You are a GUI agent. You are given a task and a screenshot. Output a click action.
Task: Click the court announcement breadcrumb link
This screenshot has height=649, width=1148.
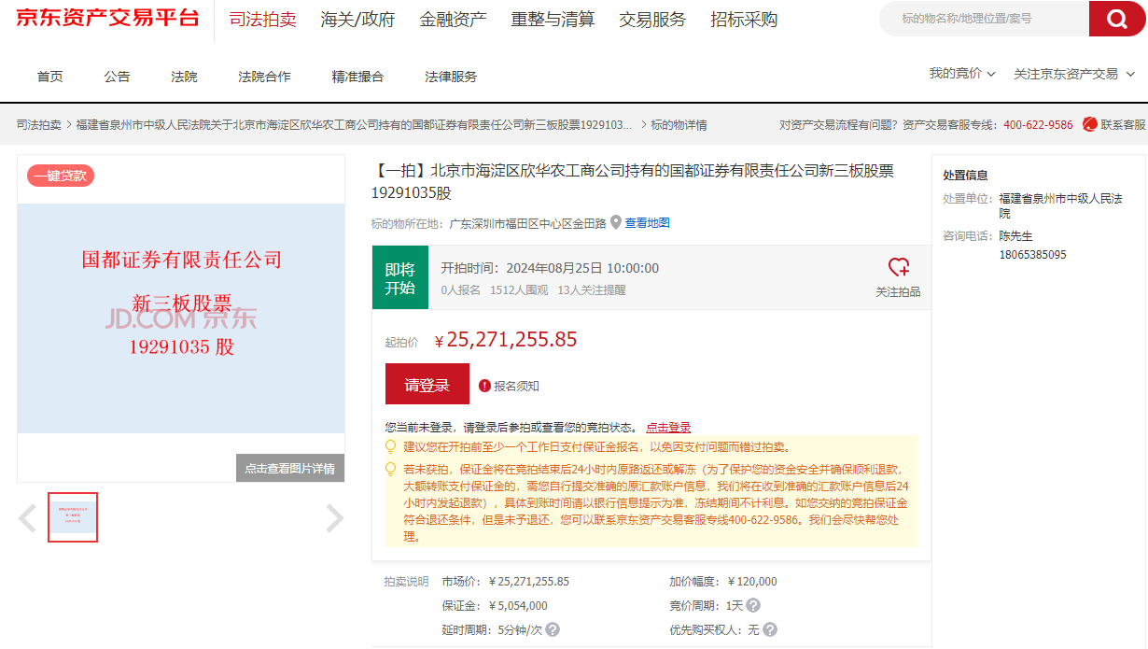click(x=354, y=124)
